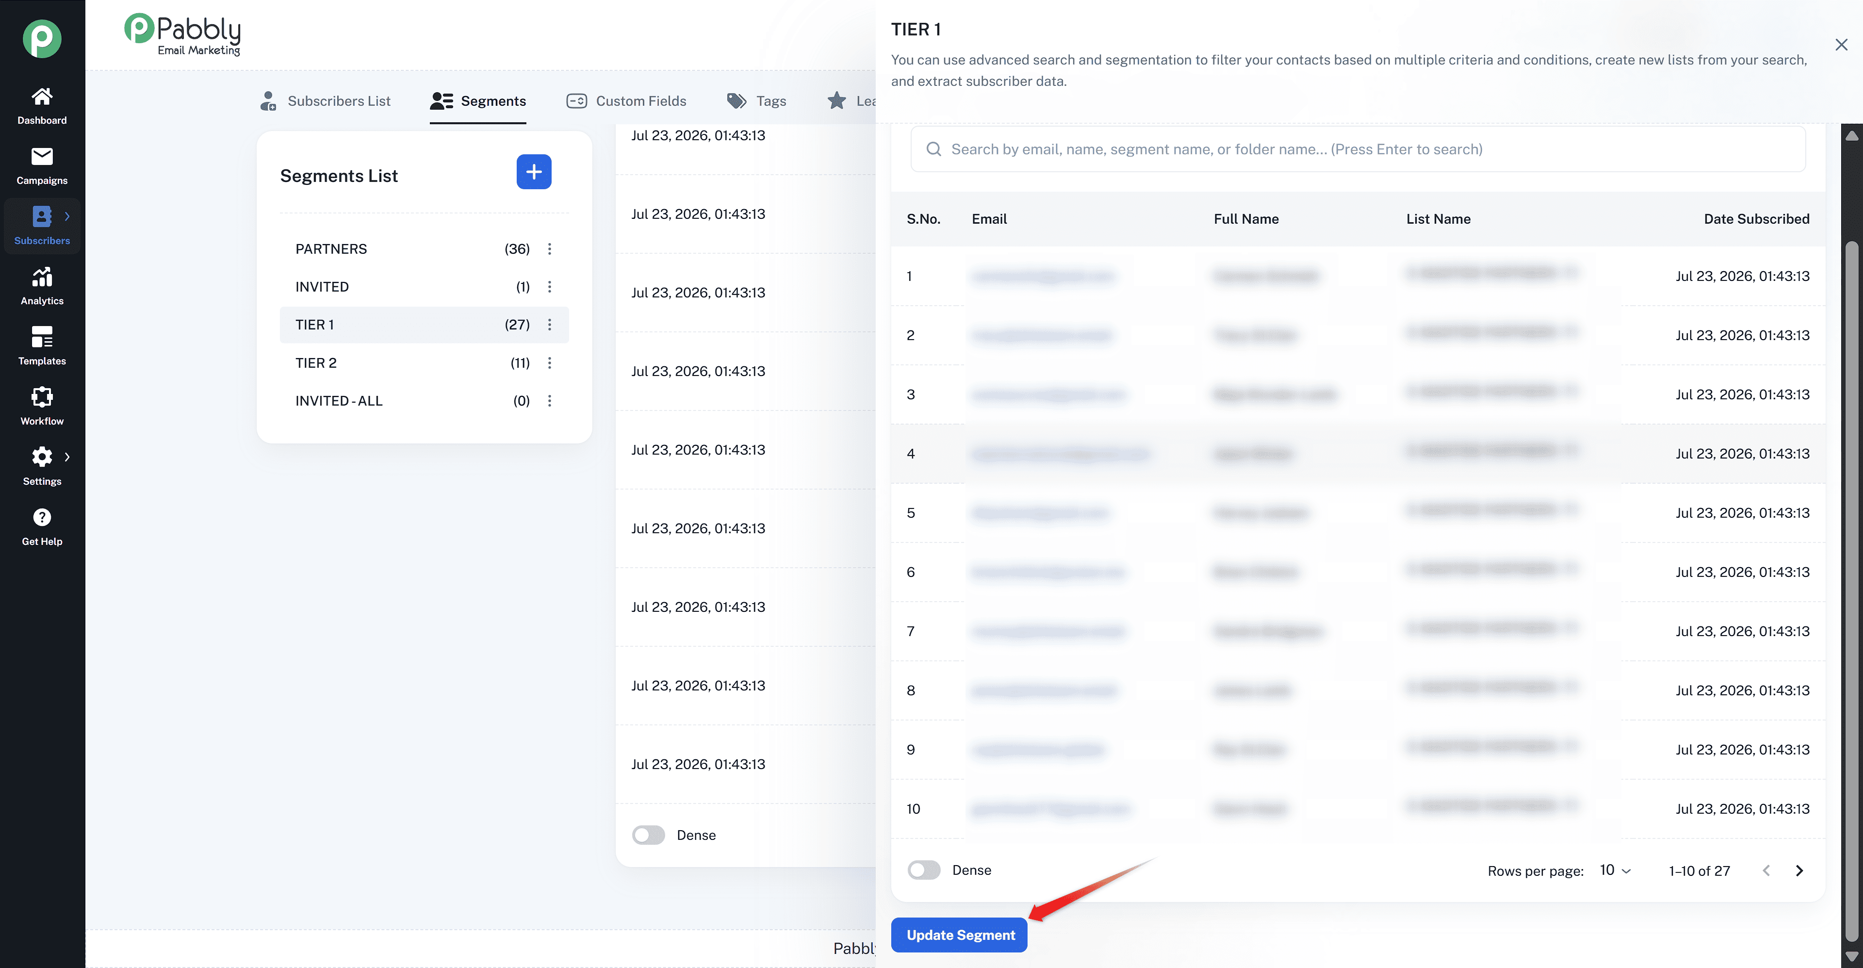
Task: Click row 10 email address
Action: [x=1050, y=809]
